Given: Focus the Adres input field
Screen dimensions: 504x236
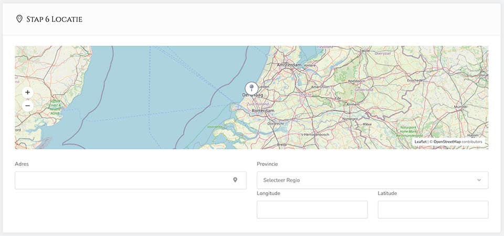Looking at the screenshot, I should click(x=123, y=180).
